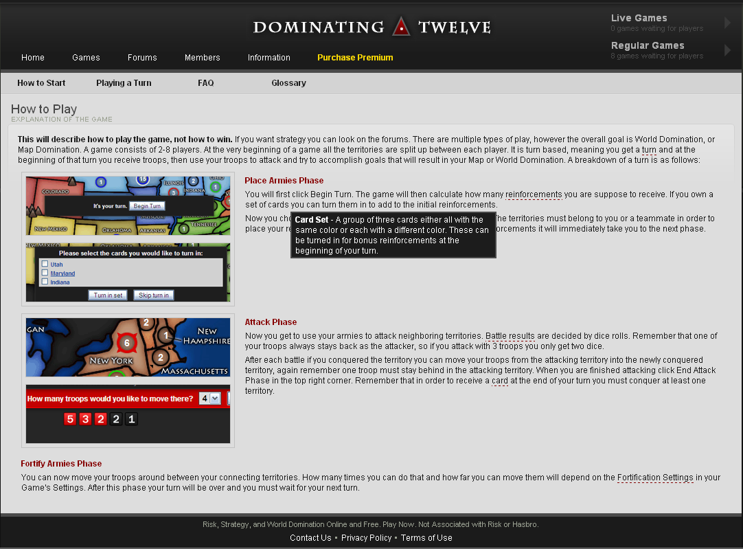Click the Utah card label

pos(56,265)
